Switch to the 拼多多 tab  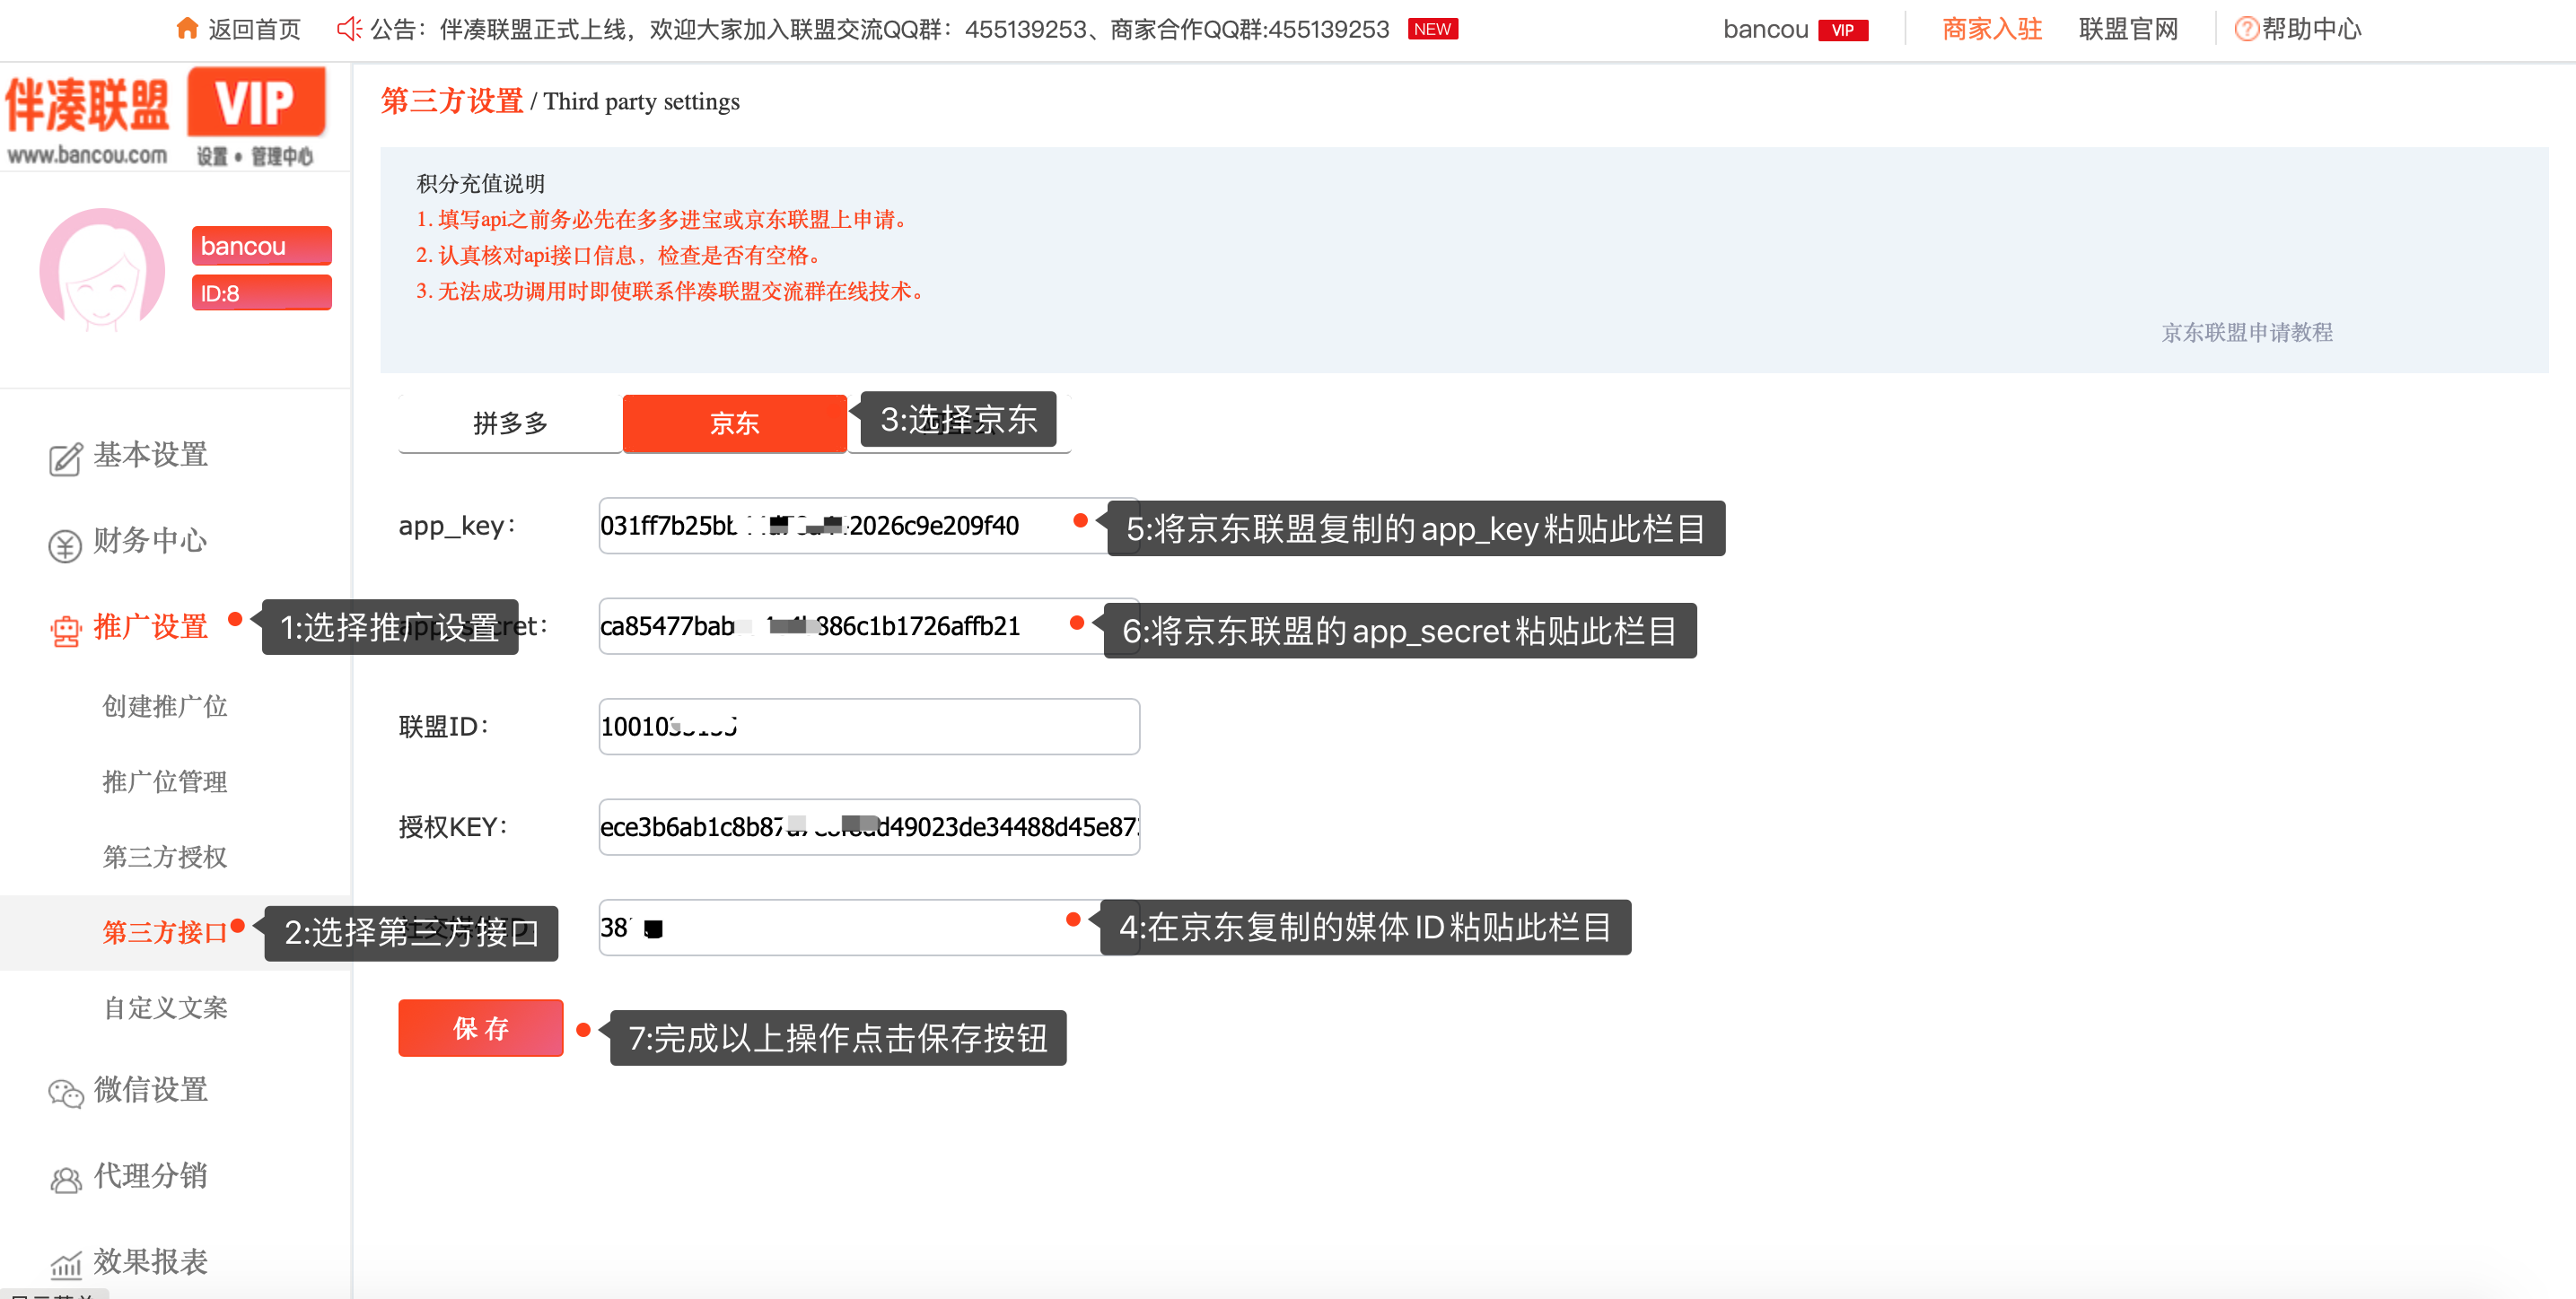[510, 423]
